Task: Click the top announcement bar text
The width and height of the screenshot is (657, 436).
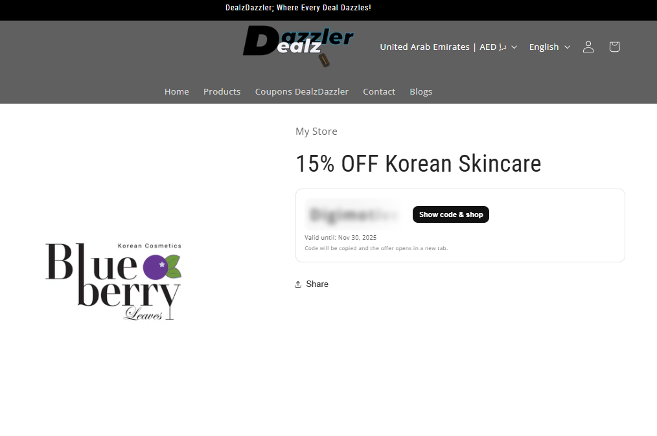Action: 298,8
